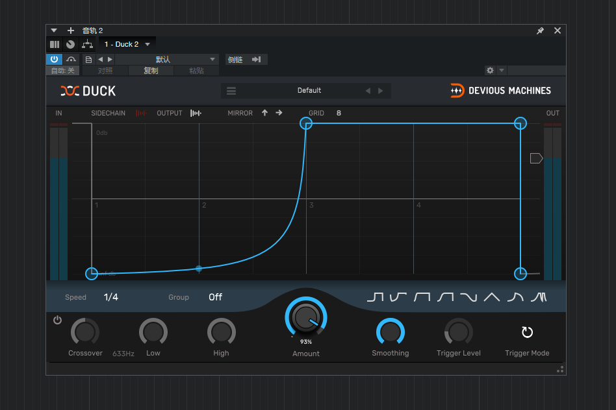
Task: Open the settings gear dropdown arrow
Action: pos(502,70)
